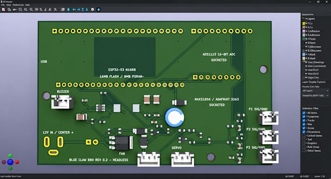Rotate Z clockwise toolbar icon

(55, 10)
